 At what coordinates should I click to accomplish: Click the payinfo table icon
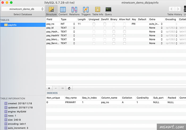(6, 25)
